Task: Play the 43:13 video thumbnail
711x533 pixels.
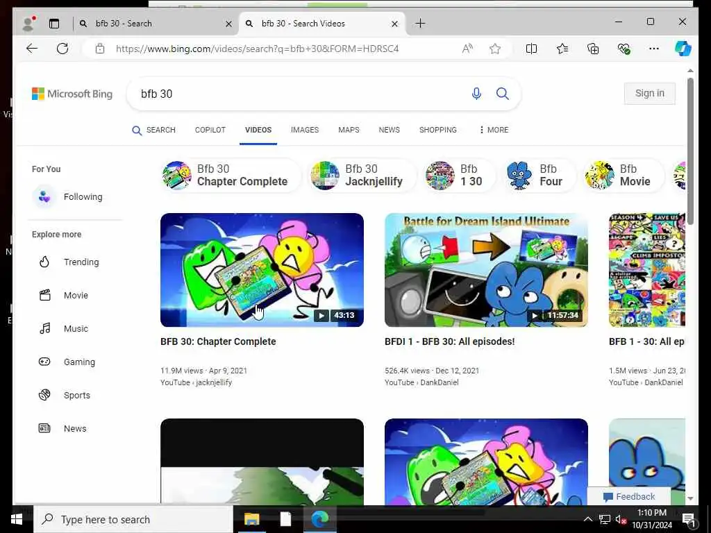Action: (262, 270)
